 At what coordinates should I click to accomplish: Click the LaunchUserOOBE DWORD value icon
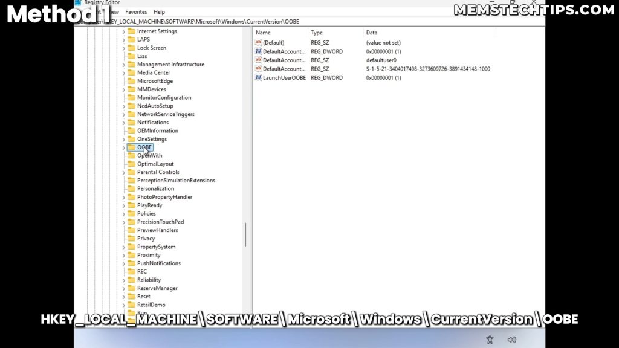(258, 78)
